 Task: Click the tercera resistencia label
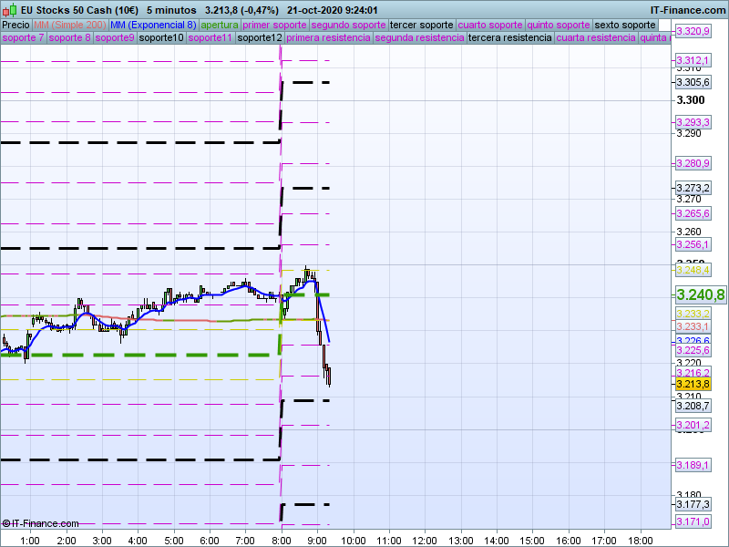coord(509,38)
